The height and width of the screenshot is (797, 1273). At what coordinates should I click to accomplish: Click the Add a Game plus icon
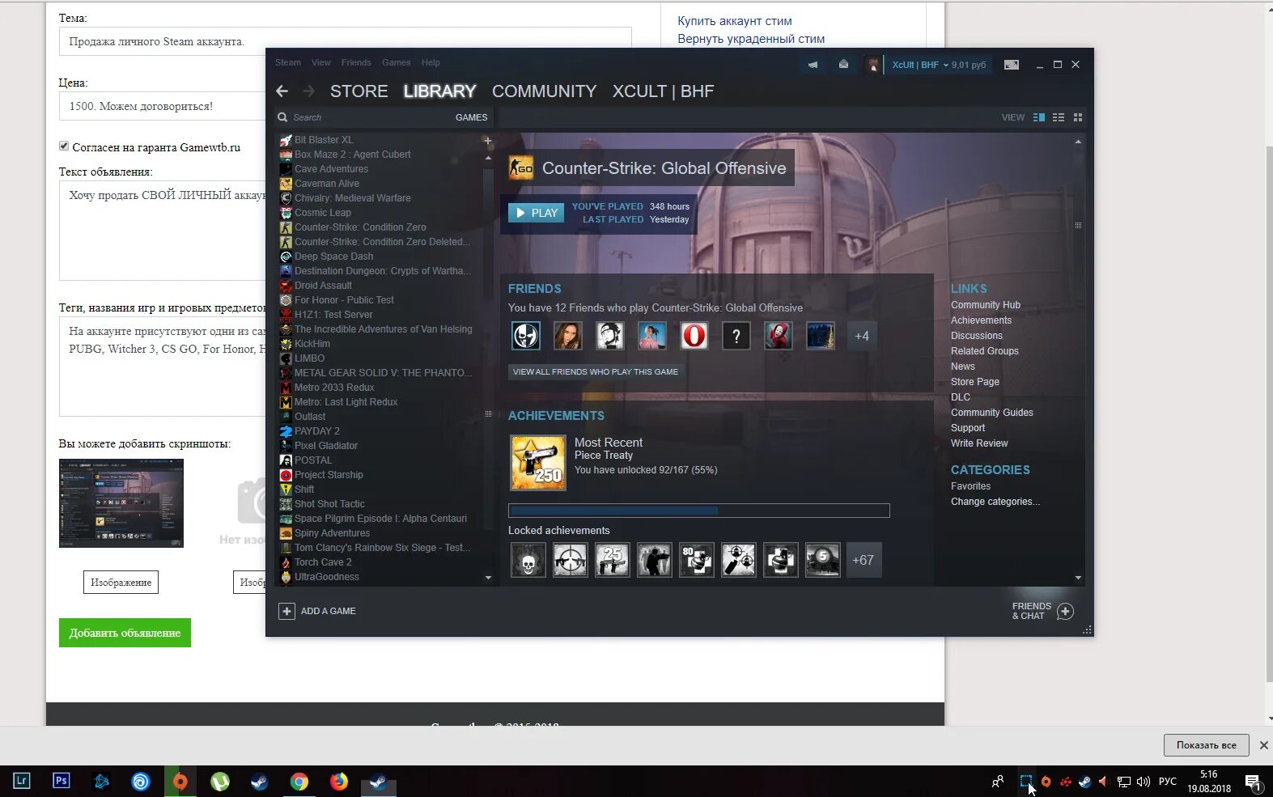click(286, 612)
